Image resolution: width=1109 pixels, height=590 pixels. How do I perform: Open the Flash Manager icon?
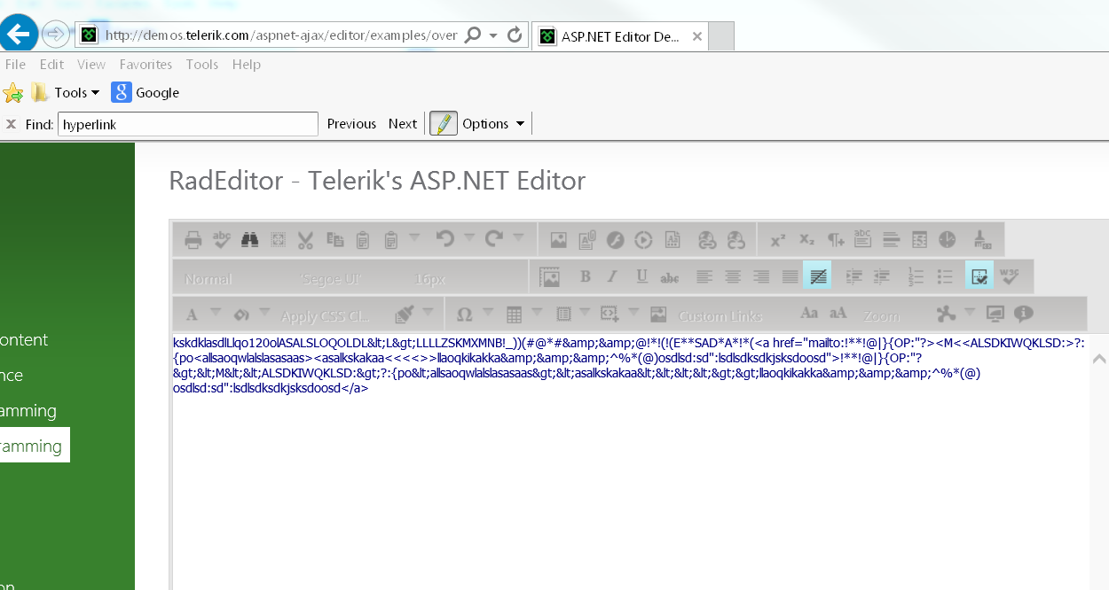pos(615,239)
